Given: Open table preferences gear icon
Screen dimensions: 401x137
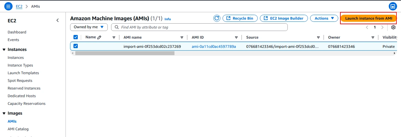Looking at the screenshot, I should click(393, 27).
